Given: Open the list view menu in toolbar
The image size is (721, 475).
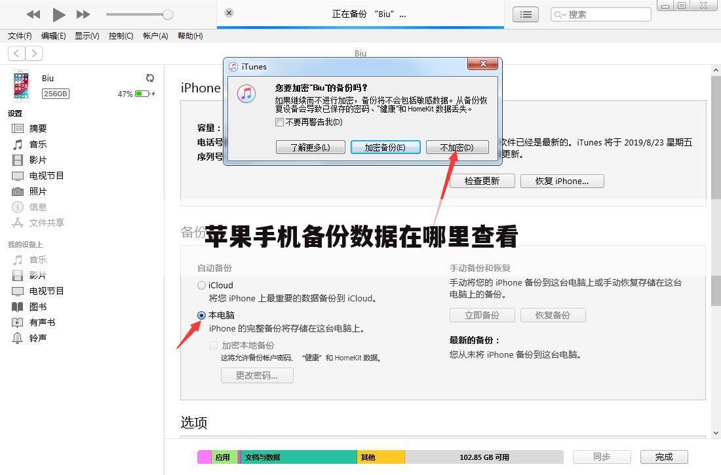Looking at the screenshot, I should [x=525, y=14].
